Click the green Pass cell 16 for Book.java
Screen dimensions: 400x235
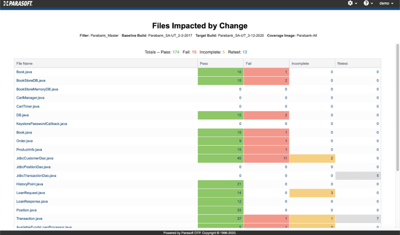(220, 72)
